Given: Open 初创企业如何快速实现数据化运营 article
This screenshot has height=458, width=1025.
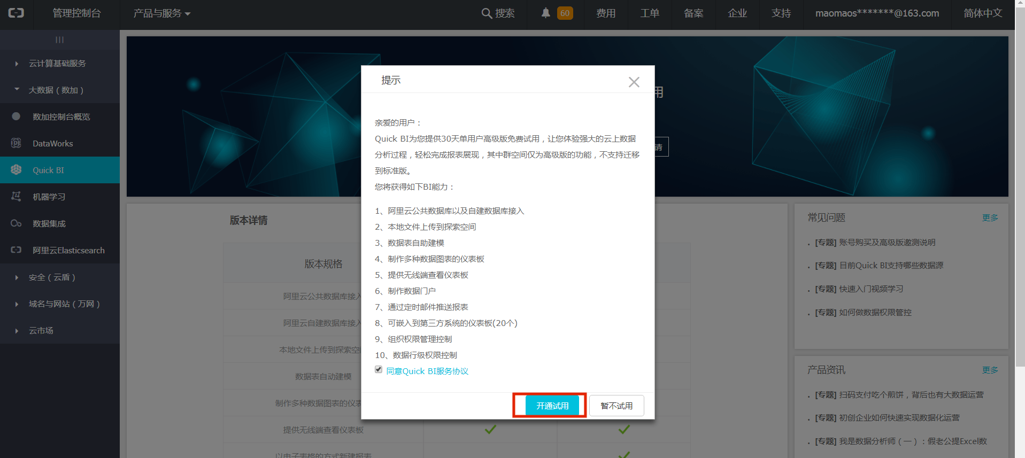Looking at the screenshot, I should pos(887,418).
